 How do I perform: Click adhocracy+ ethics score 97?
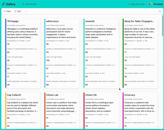[x=47, y=68]
